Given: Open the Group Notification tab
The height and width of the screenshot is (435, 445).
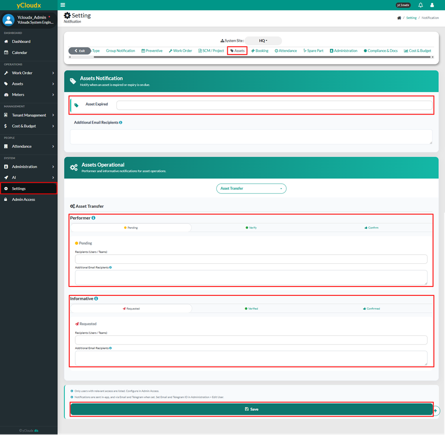Looking at the screenshot, I should (x=120, y=51).
